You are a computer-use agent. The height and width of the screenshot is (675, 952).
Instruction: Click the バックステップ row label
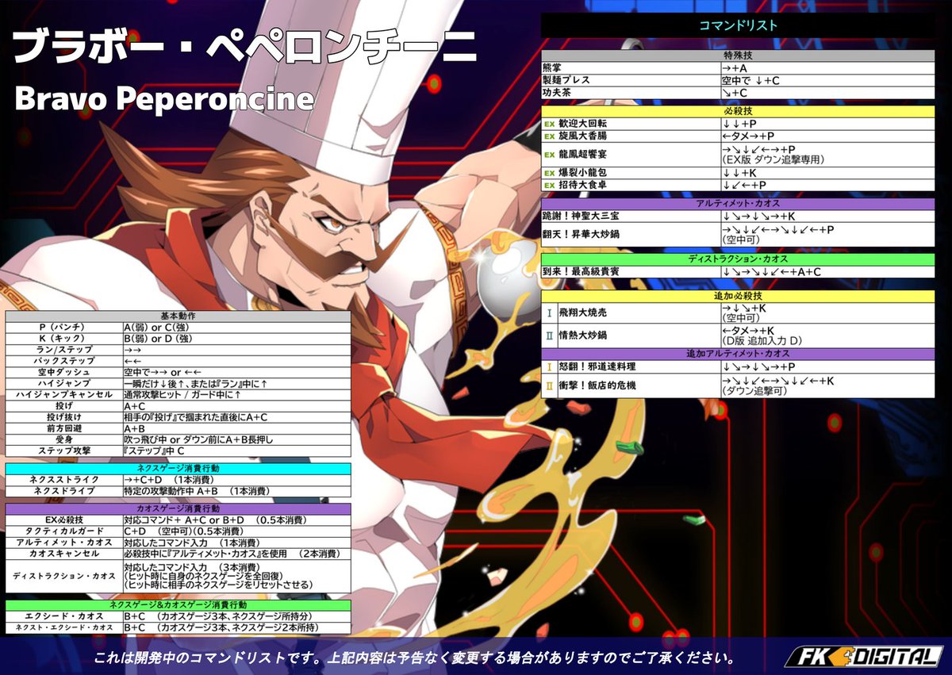[x=65, y=360]
